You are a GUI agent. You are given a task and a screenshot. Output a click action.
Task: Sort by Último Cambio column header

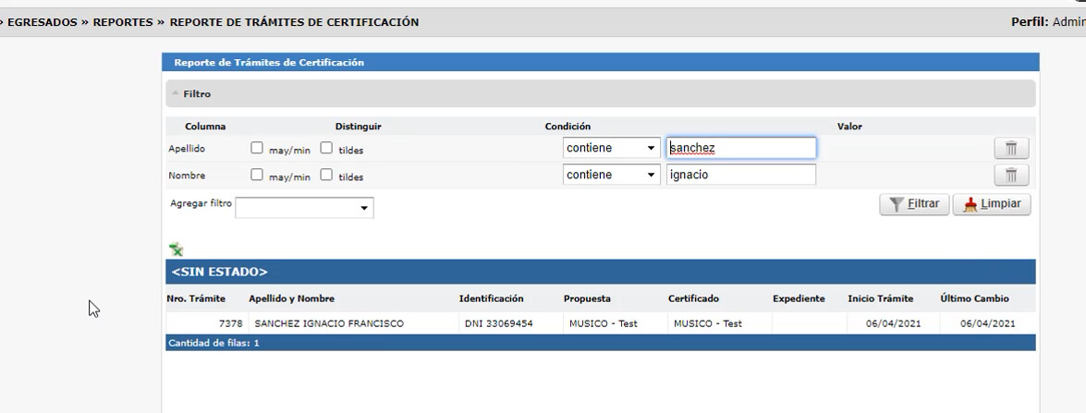coord(974,298)
